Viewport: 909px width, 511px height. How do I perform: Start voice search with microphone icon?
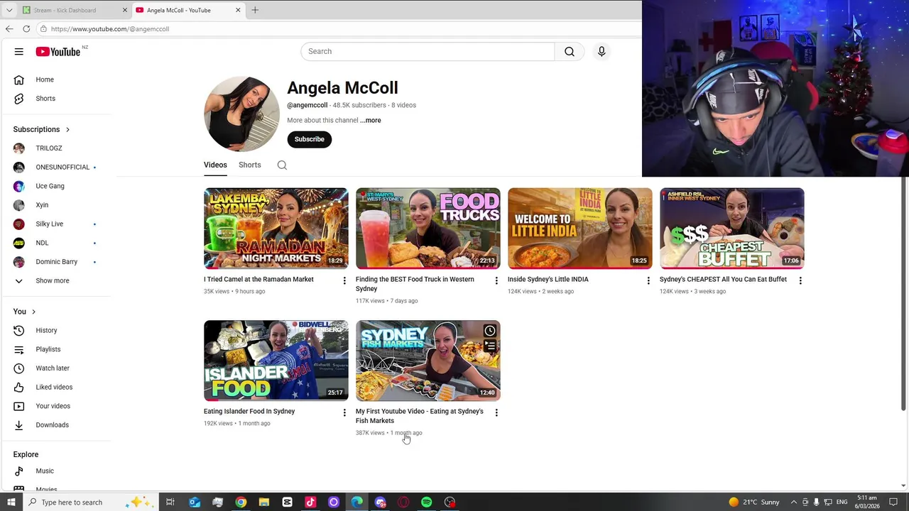click(x=602, y=51)
